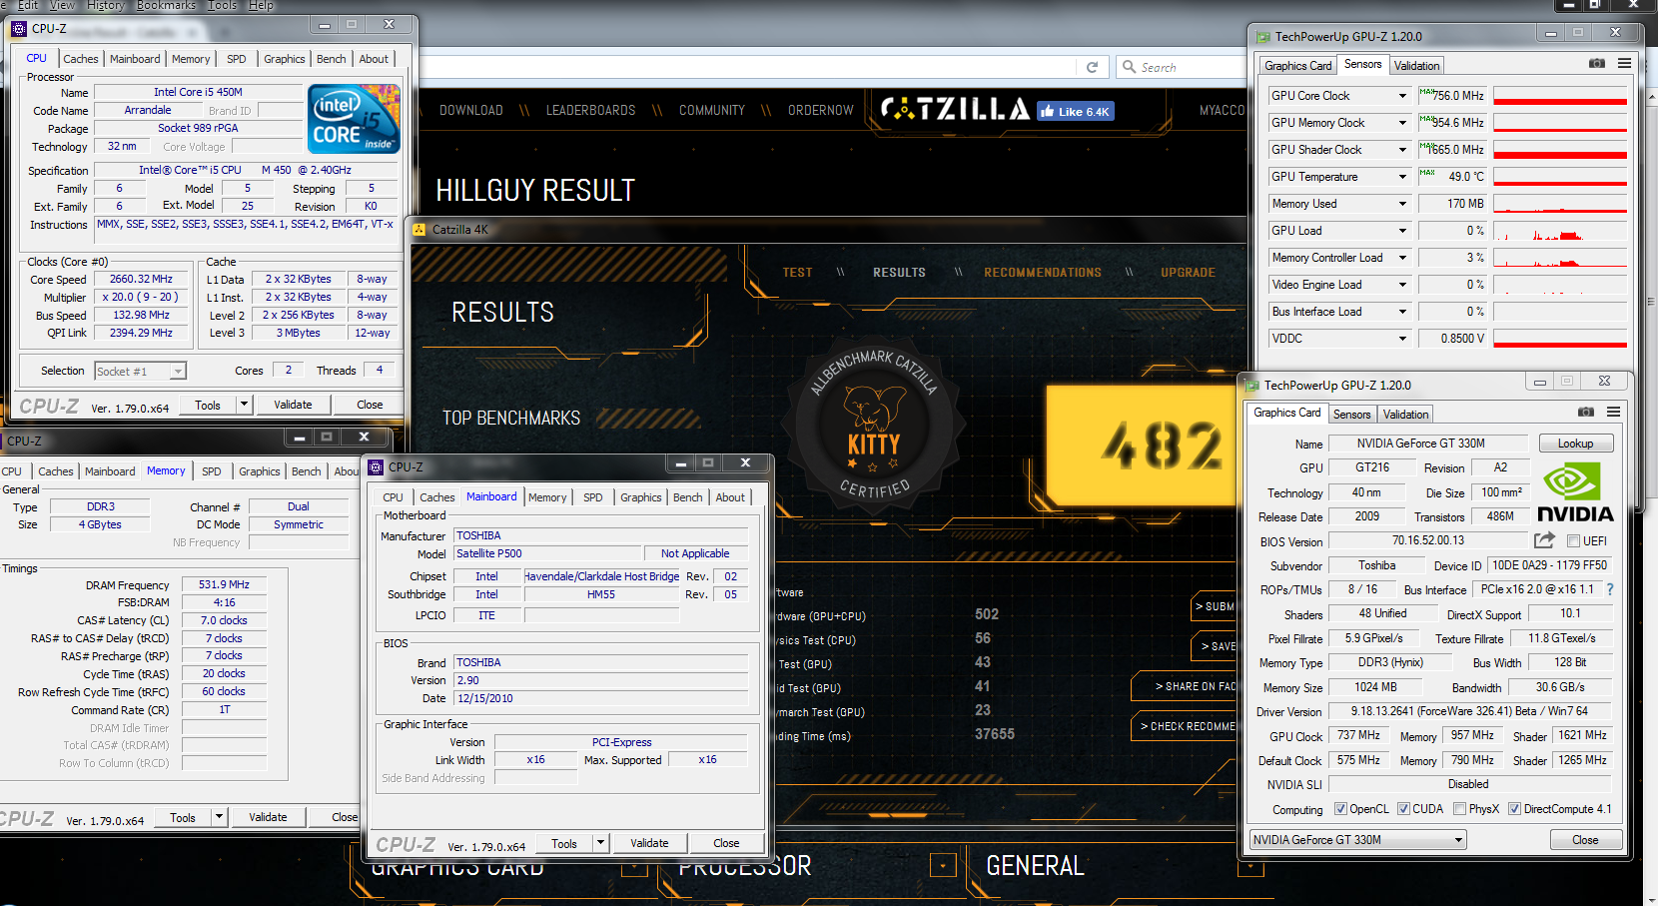Click Close button in GPU-Z Graphics Card window
The height and width of the screenshot is (906, 1658).
coord(1585,840)
